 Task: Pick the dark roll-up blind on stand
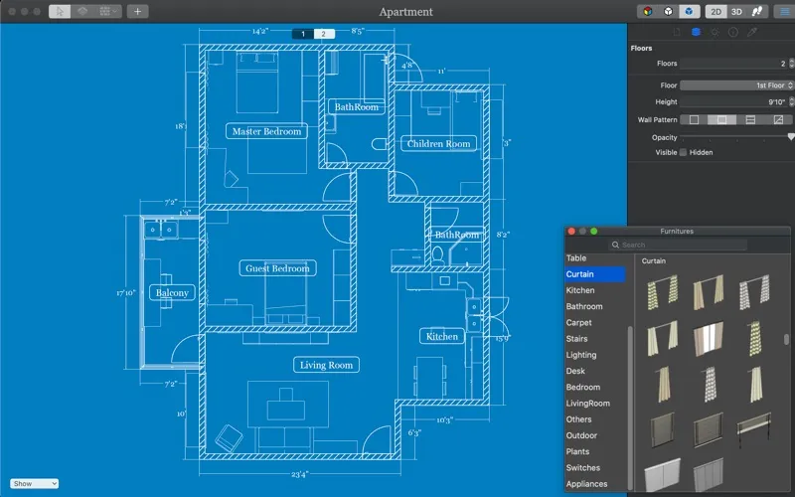point(754,428)
